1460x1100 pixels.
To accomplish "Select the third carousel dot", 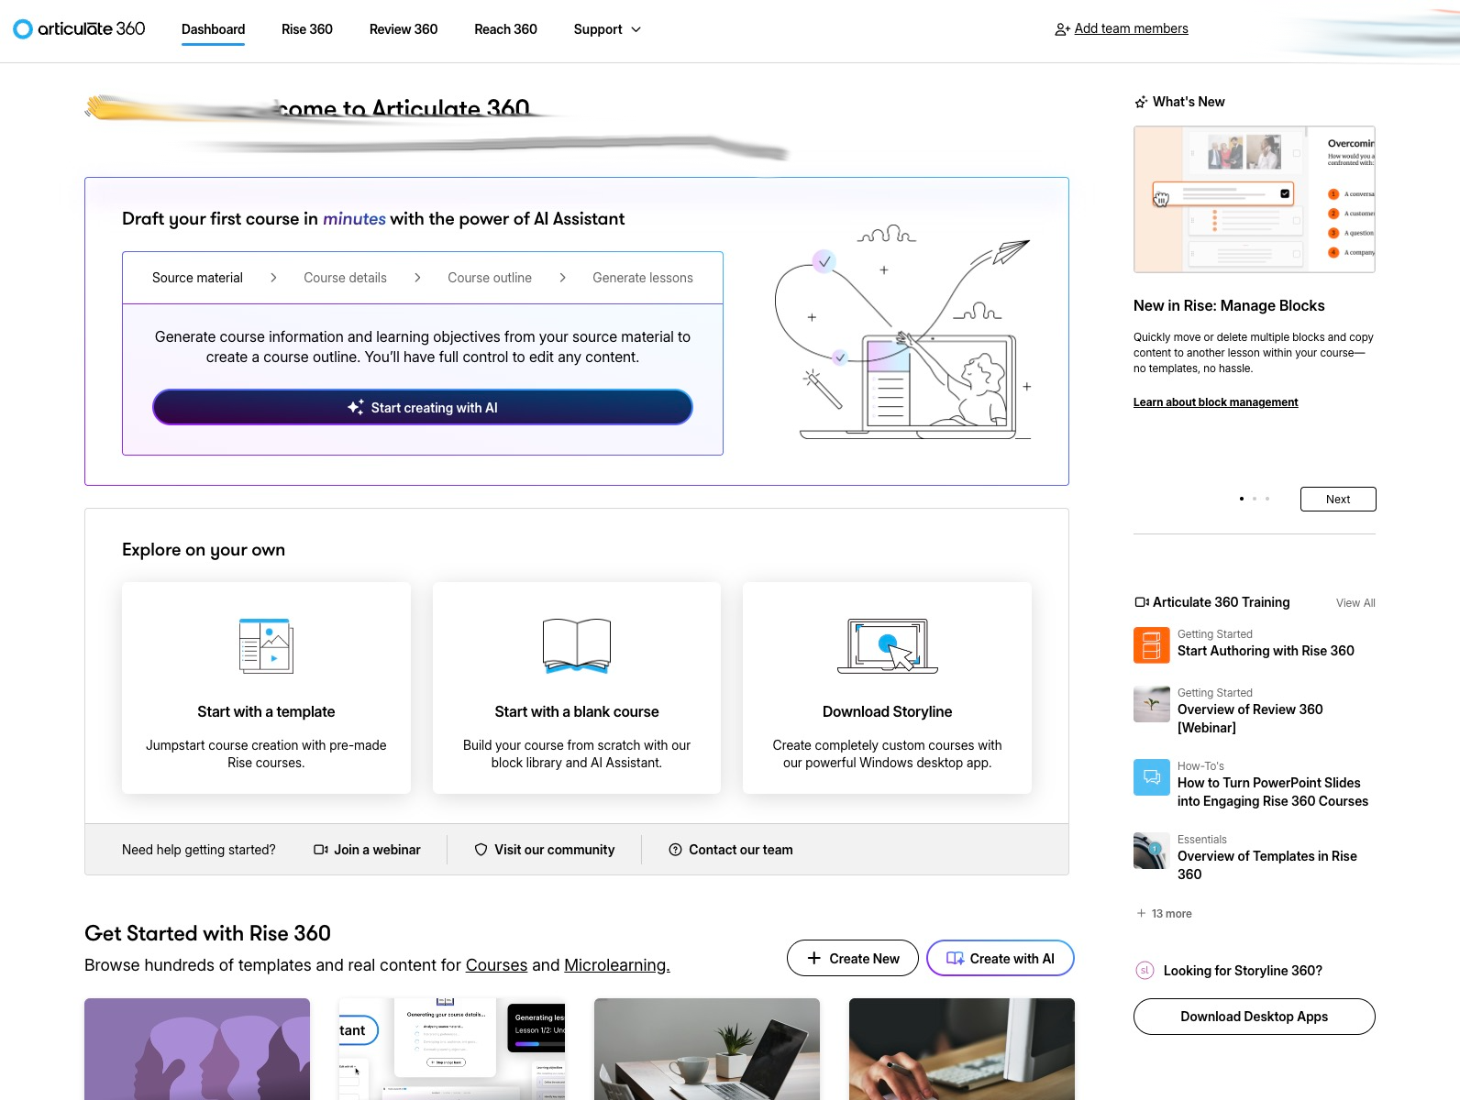I will (x=1267, y=499).
